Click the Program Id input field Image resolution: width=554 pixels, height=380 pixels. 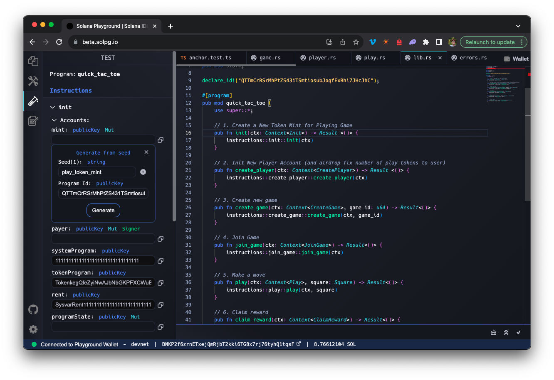click(103, 193)
